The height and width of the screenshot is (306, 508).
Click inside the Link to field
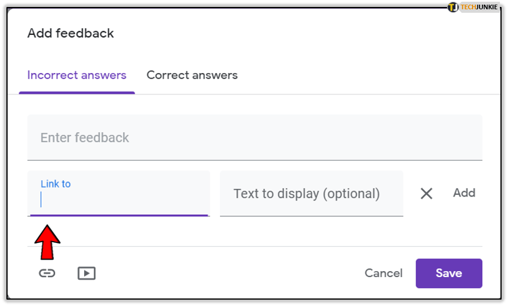(x=118, y=200)
